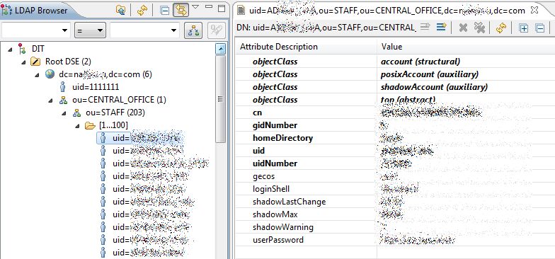This screenshot has width=555, height=259.
Task: Select the userPassword attribute row
Action: (x=395, y=240)
